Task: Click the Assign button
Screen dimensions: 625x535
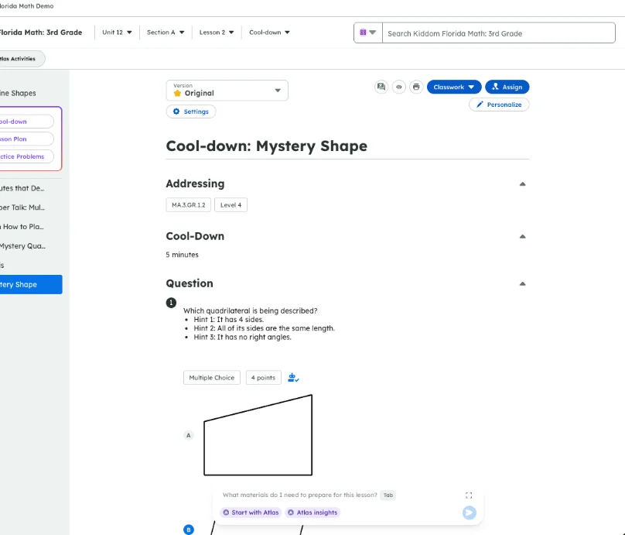Action: (x=507, y=87)
